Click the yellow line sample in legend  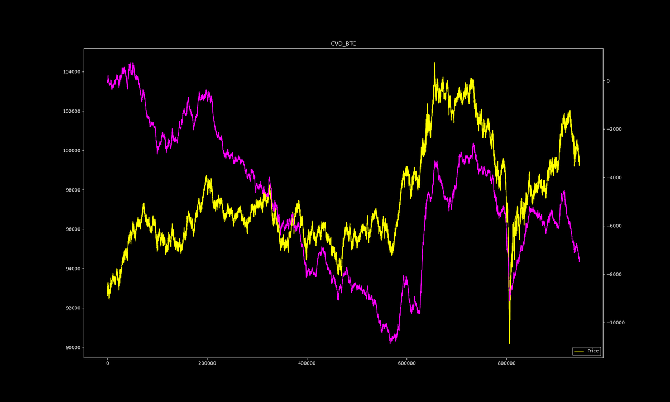(x=579, y=351)
